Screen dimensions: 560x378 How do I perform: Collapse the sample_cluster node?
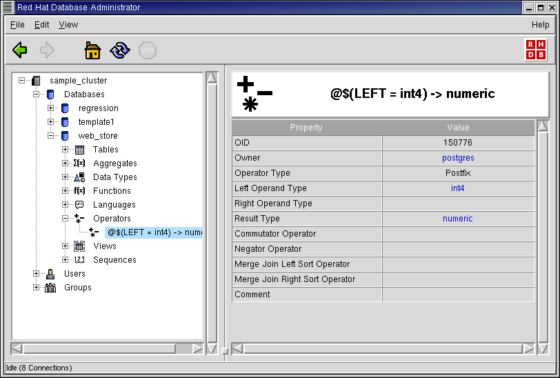(x=22, y=81)
